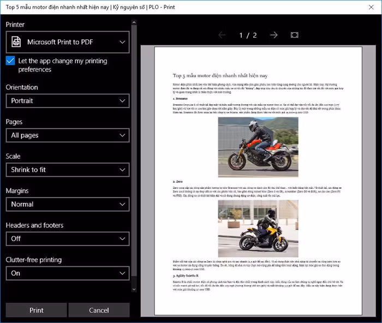Image resolution: width=382 pixels, height=323 pixels.
Task: Open the Pages dropdown set to All pages
Action: click(x=68, y=135)
